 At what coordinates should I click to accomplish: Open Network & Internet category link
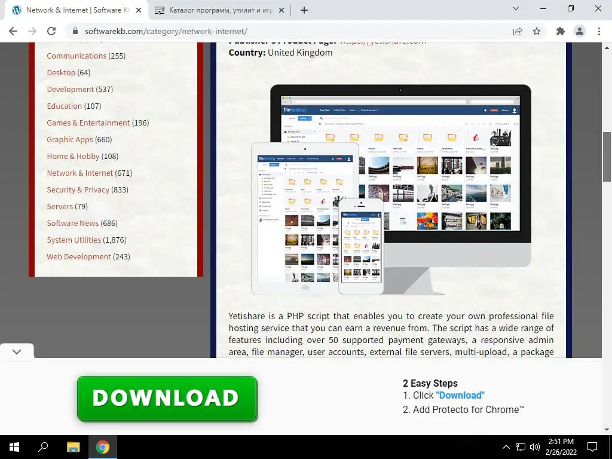[79, 173]
